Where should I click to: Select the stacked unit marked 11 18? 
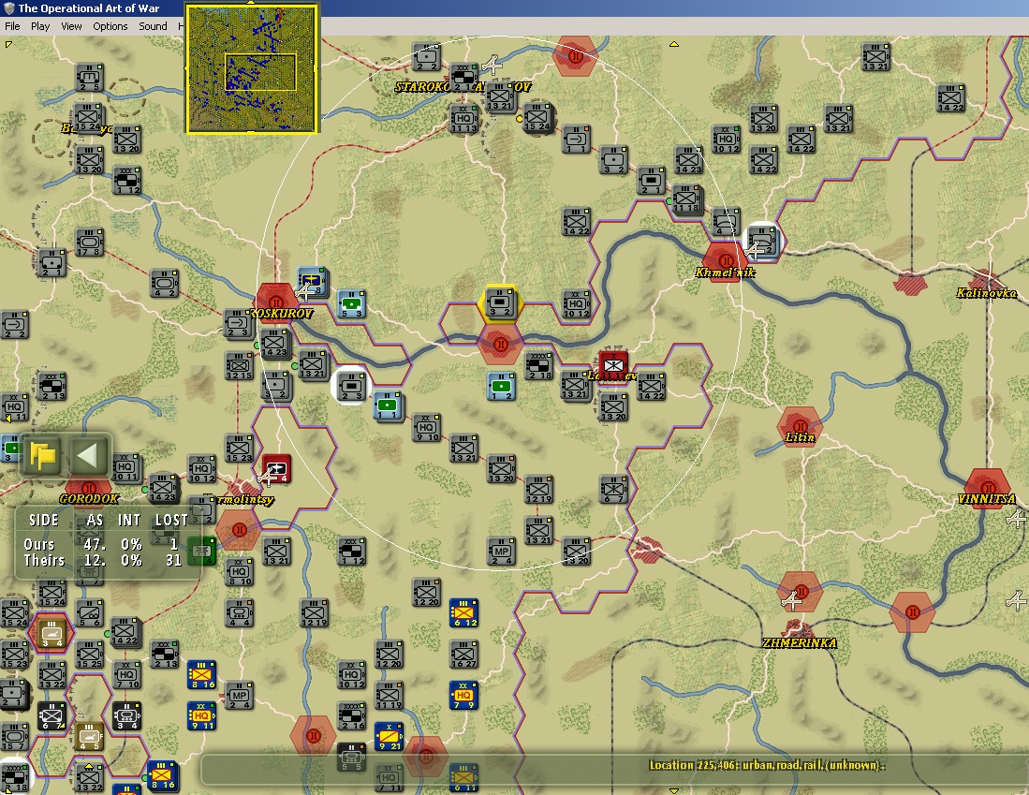point(687,199)
